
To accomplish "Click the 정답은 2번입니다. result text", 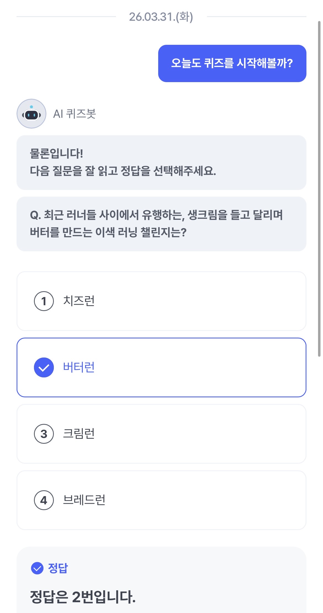I will (83, 597).
